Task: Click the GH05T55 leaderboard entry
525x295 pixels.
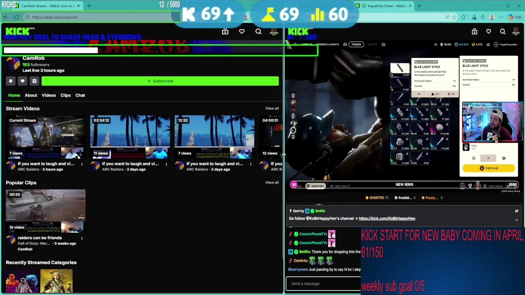Action: [x=377, y=198]
